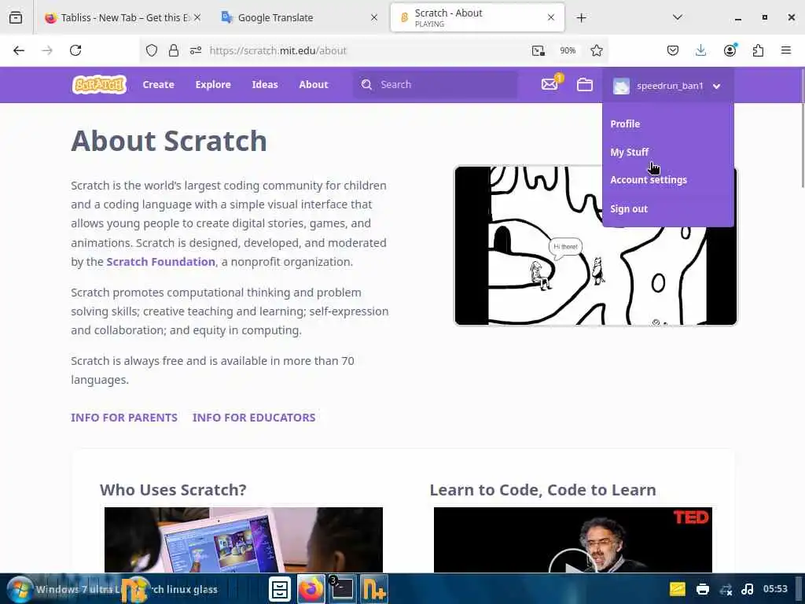Open the Scratch messages envelope icon
The width and height of the screenshot is (805, 604).
tap(550, 84)
